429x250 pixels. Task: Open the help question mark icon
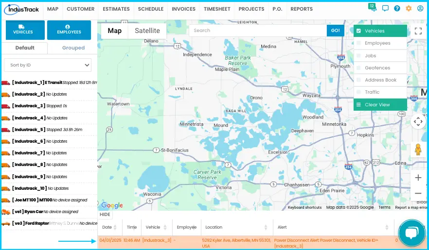click(397, 8)
